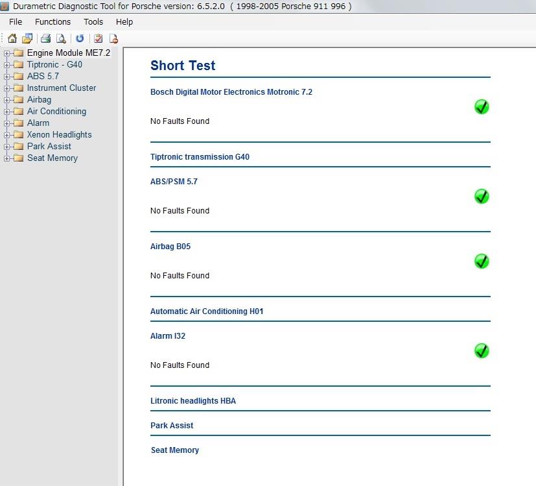Expand the Seat Memory tree node
The image size is (536, 486).
tap(6, 158)
